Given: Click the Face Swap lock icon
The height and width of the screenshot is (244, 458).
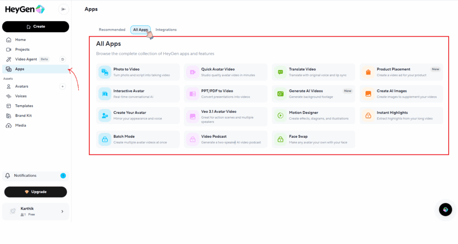Looking at the screenshot, I should [x=280, y=139].
